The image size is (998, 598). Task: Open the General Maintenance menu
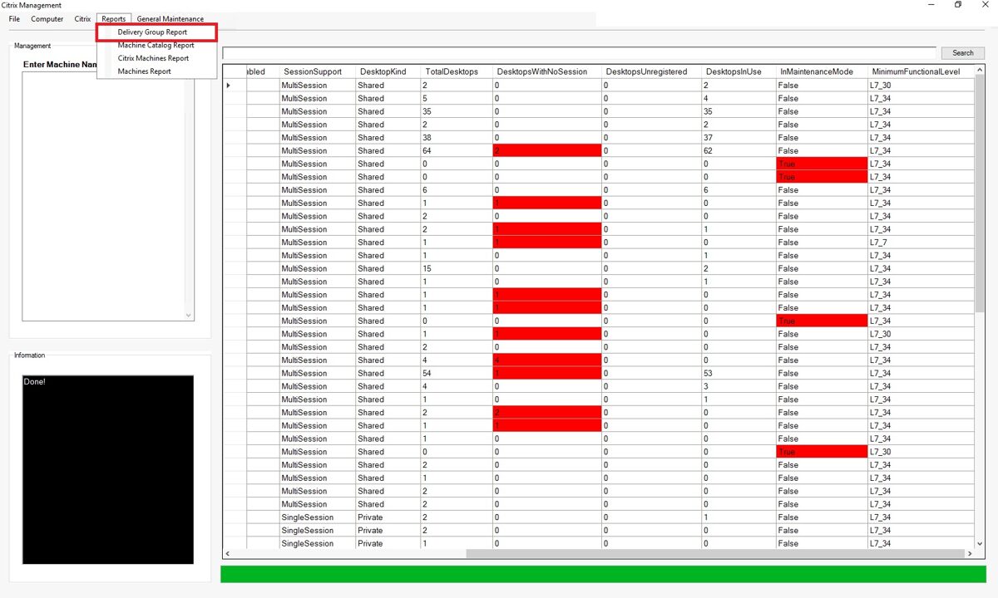point(170,19)
